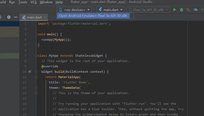Click the runApp(MyApp()); statement
204x116 pixels.
56,40
